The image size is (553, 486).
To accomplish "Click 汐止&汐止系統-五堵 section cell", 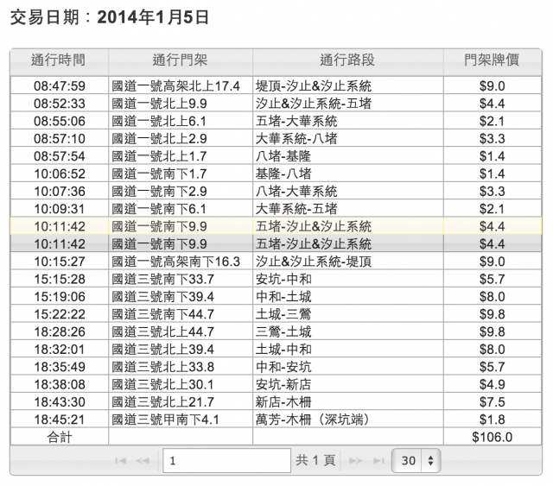I will tap(348, 104).
